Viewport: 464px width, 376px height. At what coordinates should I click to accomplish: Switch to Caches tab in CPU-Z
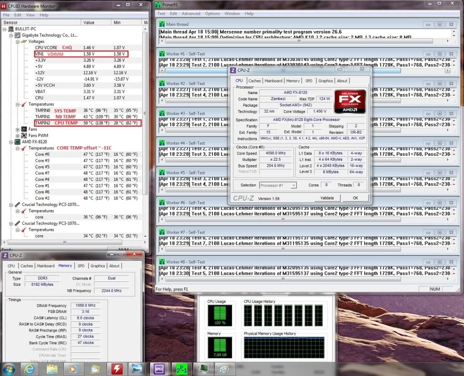point(254,81)
